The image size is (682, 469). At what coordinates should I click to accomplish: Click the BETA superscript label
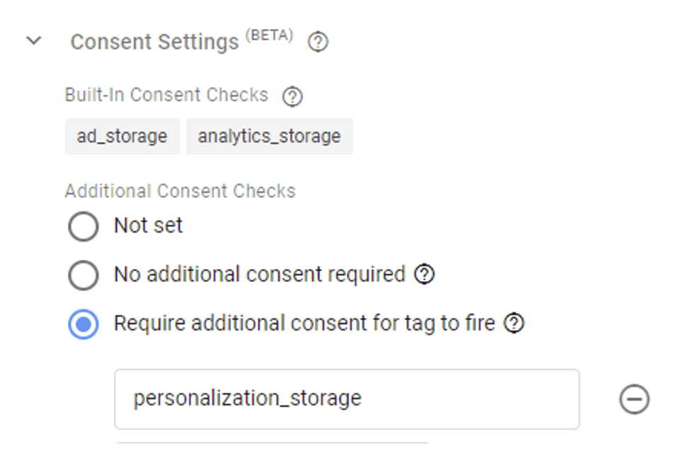[x=270, y=35]
